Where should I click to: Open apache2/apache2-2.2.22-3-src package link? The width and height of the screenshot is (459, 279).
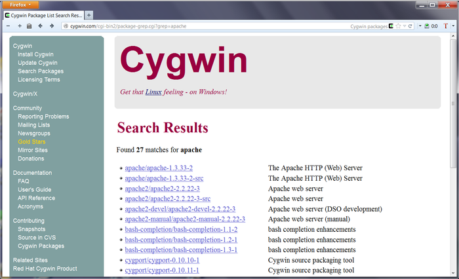click(x=167, y=199)
